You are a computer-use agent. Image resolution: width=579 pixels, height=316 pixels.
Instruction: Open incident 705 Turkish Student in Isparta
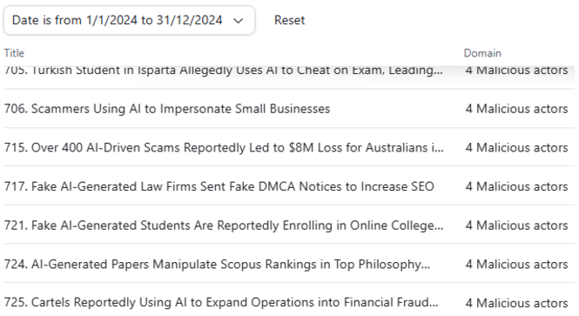pyautogui.click(x=224, y=71)
